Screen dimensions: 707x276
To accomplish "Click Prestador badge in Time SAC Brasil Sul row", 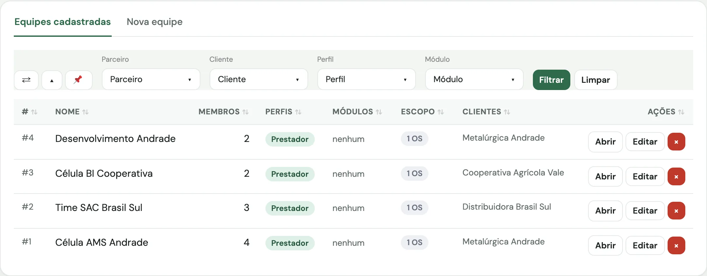I will [290, 208].
